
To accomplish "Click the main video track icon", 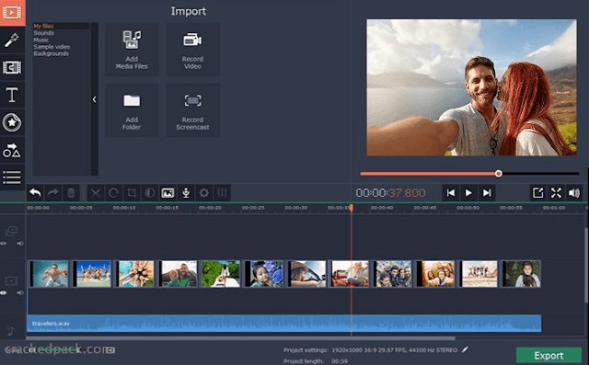I will tap(11, 280).
